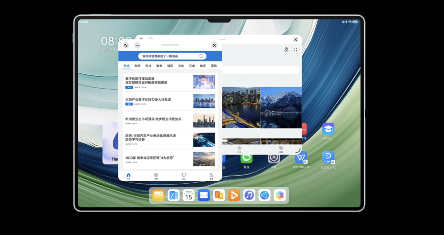Image resolution: width=444 pixels, height=235 pixels.
Task: Tap the star tab in the rear window's bottom bar
Action: (x=239, y=149)
